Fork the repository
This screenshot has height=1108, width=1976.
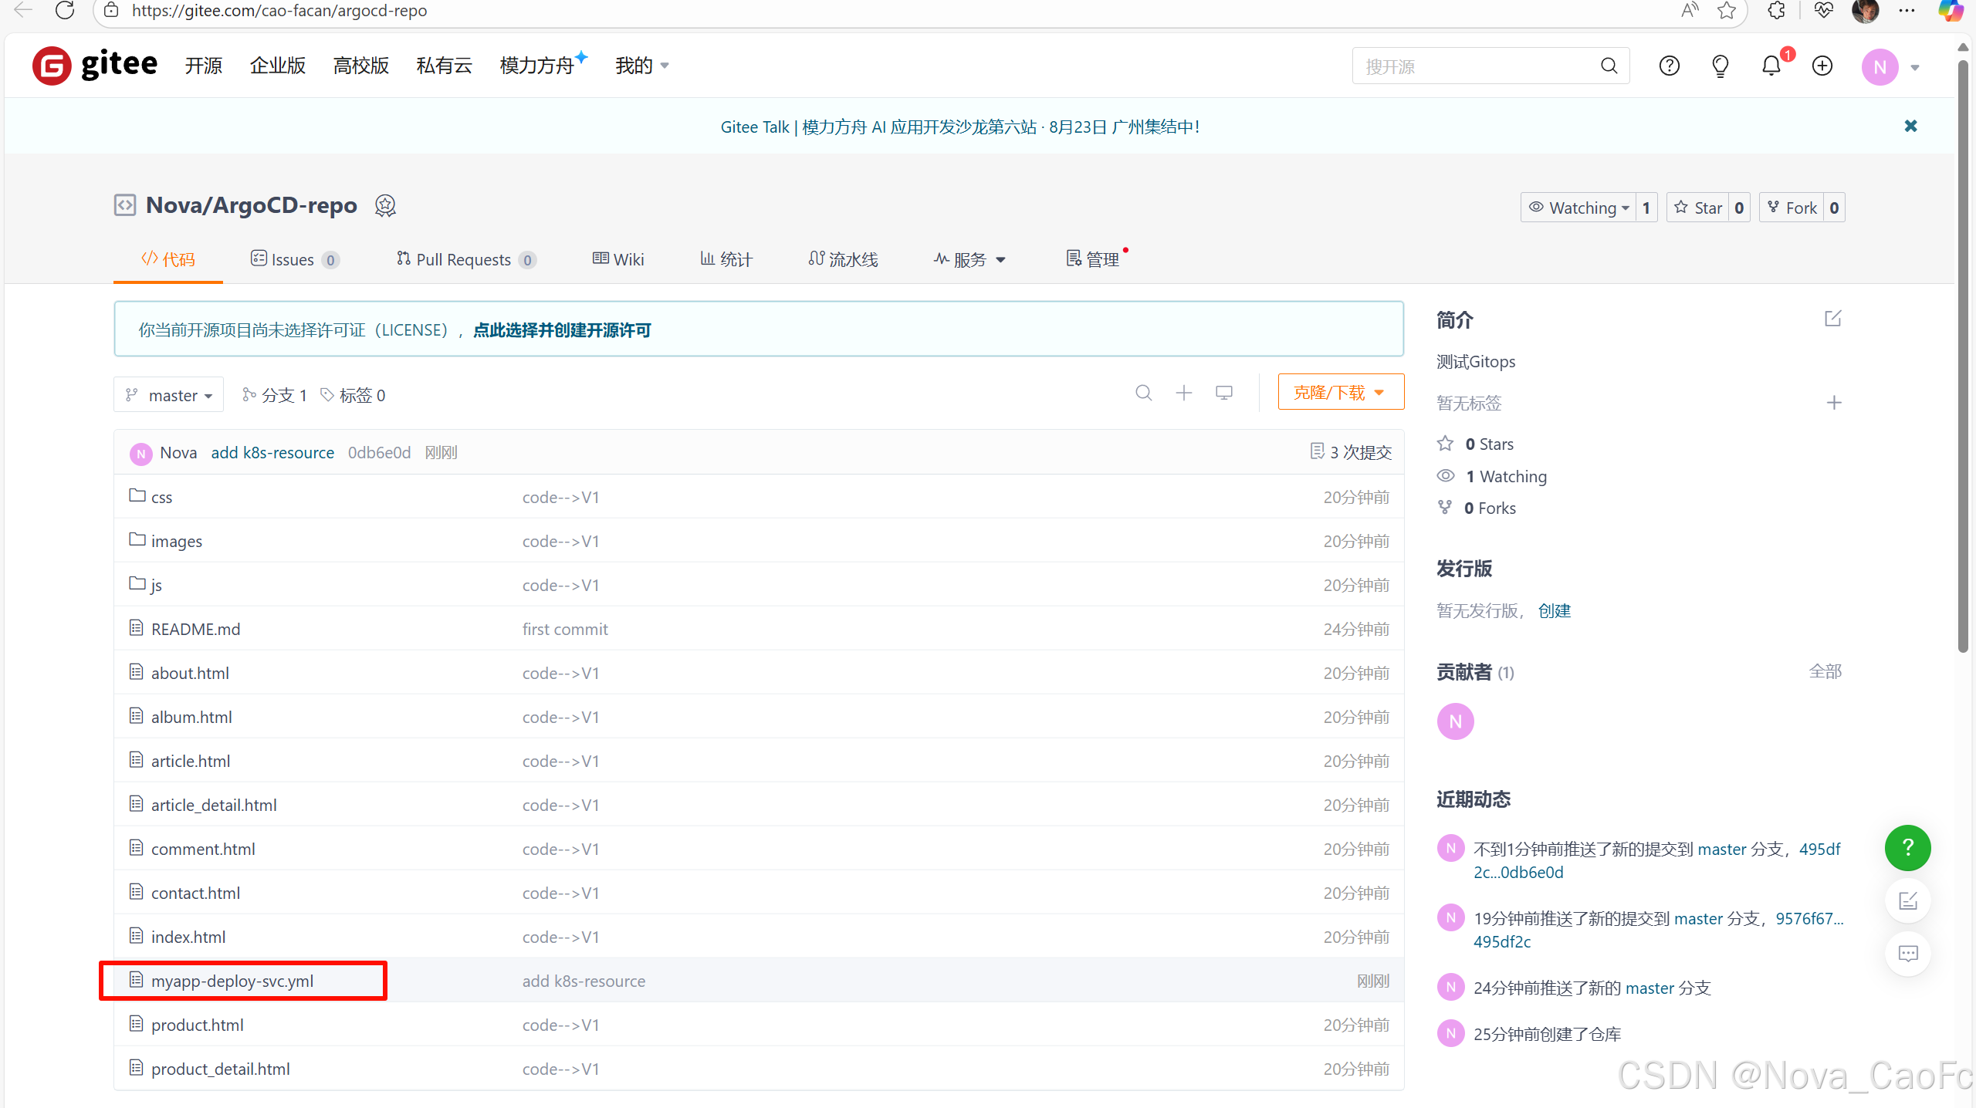(x=1792, y=208)
